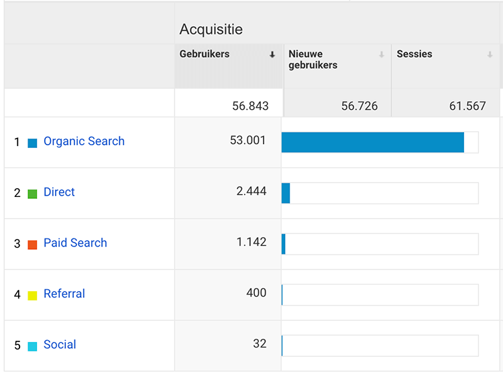Click the sort arrow in Sessies column
This screenshot has height=379, width=503.
(490, 55)
